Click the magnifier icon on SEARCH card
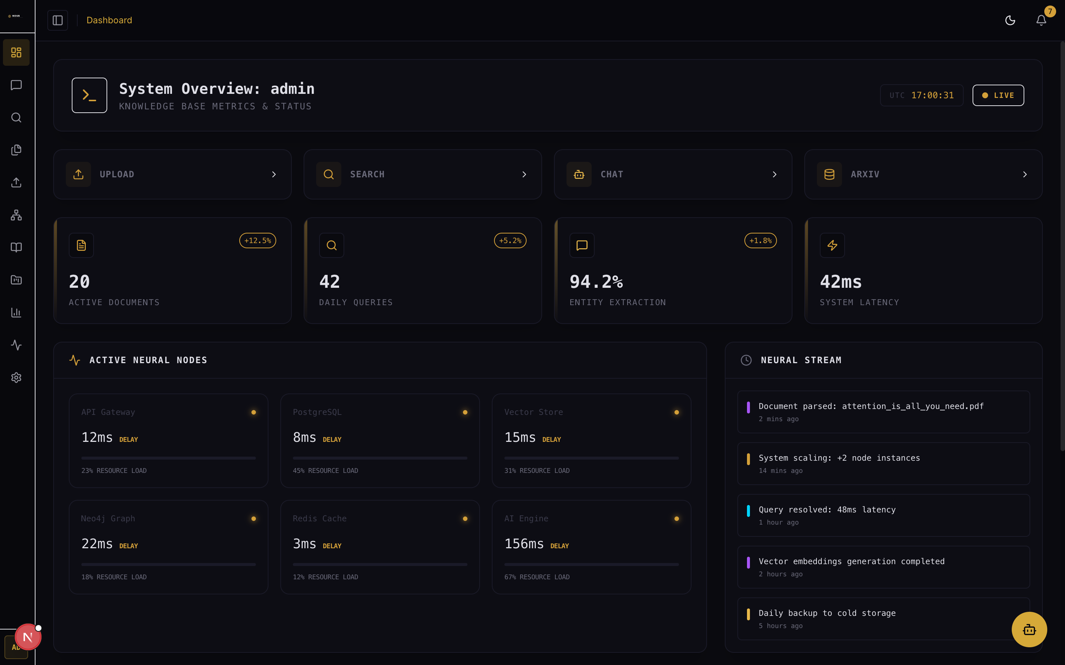This screenshot has width=1065, height=665. point(329,174)
